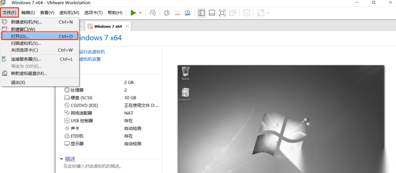Open the 文件(F) menu

(x=9, y=12)
